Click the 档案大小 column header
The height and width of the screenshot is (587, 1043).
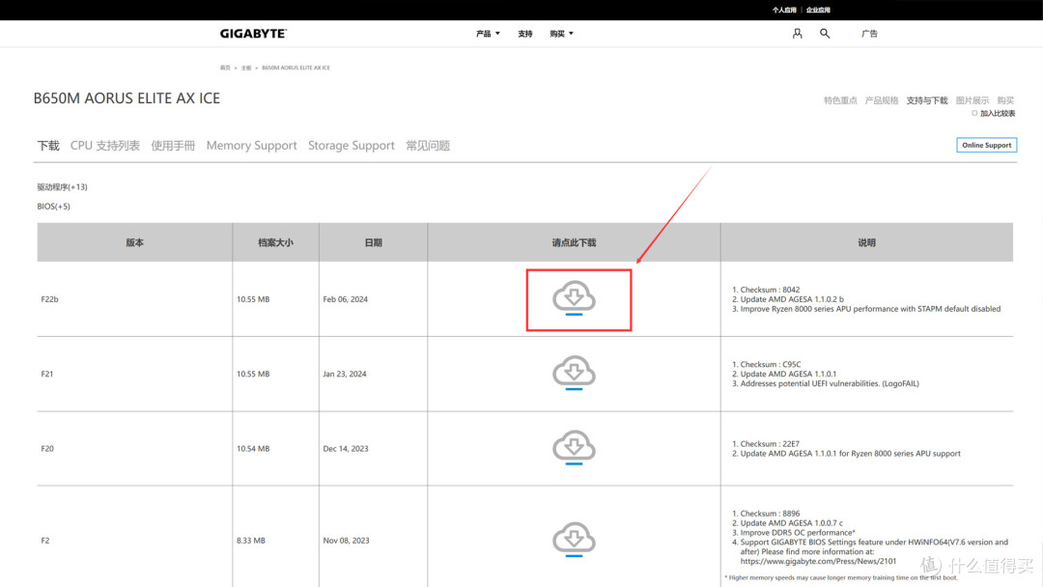pos(275,242)
